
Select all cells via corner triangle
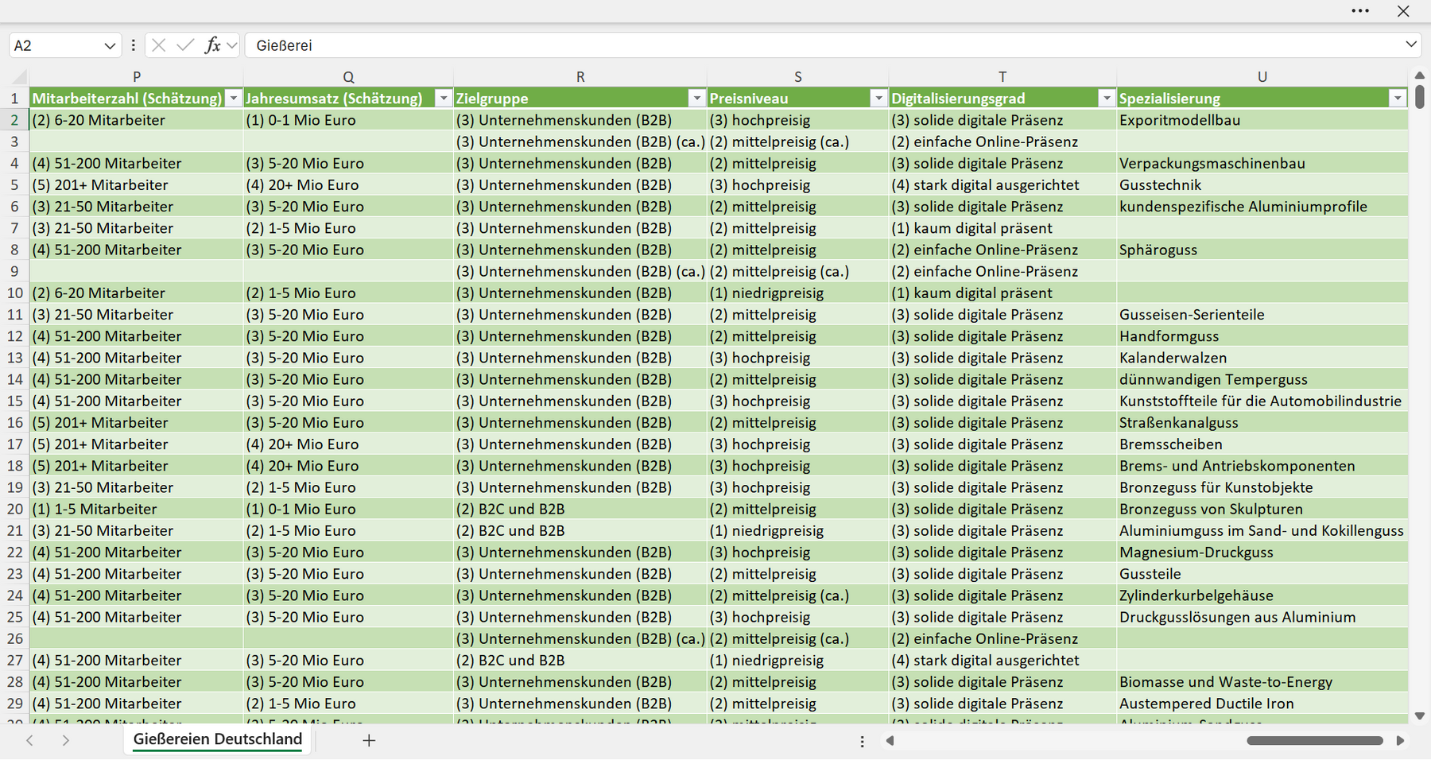point(19,77)
